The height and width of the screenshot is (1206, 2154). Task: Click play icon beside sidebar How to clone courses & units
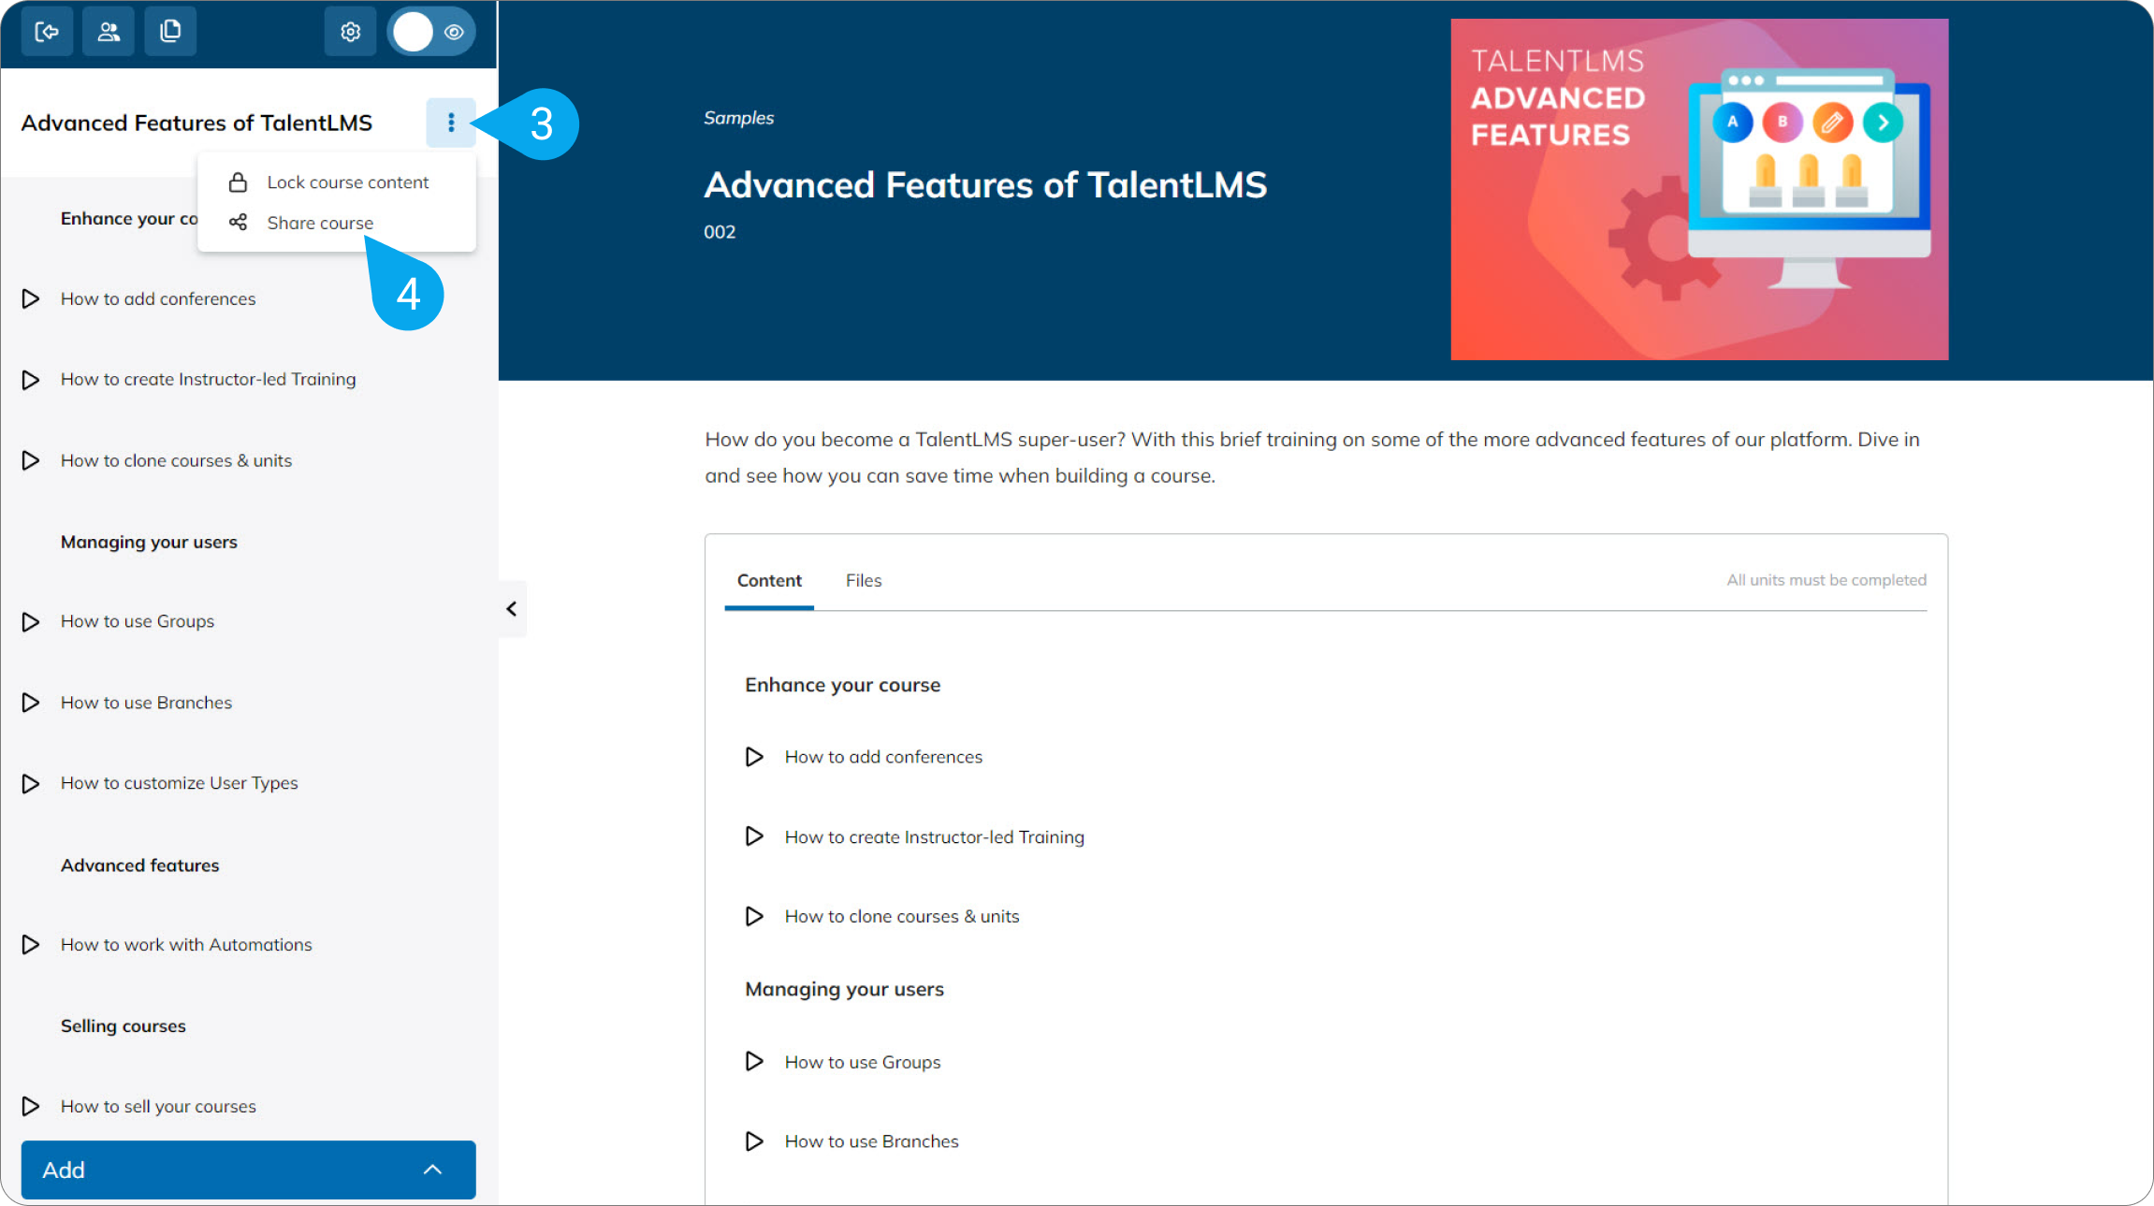pyautogui.click(x=31, y=460)
